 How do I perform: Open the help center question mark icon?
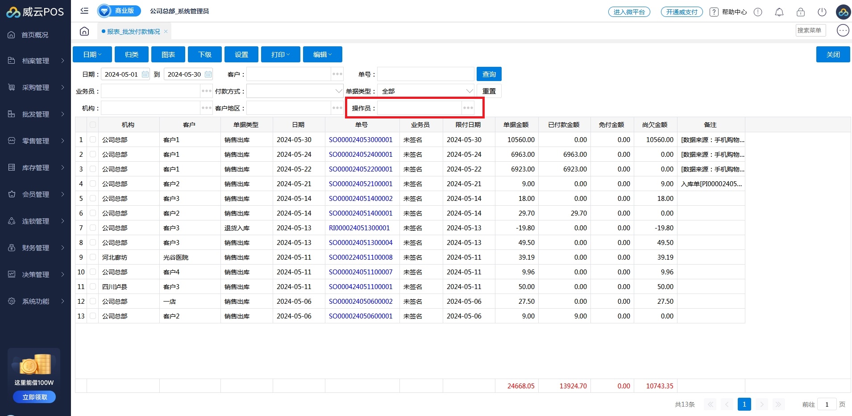pos(714,12)
